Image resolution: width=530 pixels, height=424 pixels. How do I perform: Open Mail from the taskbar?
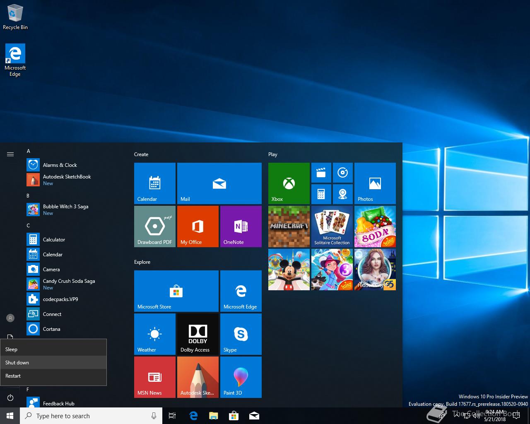254,416
